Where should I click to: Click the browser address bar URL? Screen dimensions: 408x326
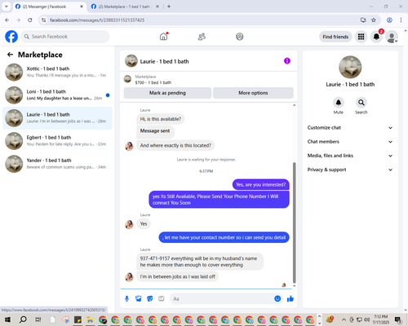click(x=97, y=20)
